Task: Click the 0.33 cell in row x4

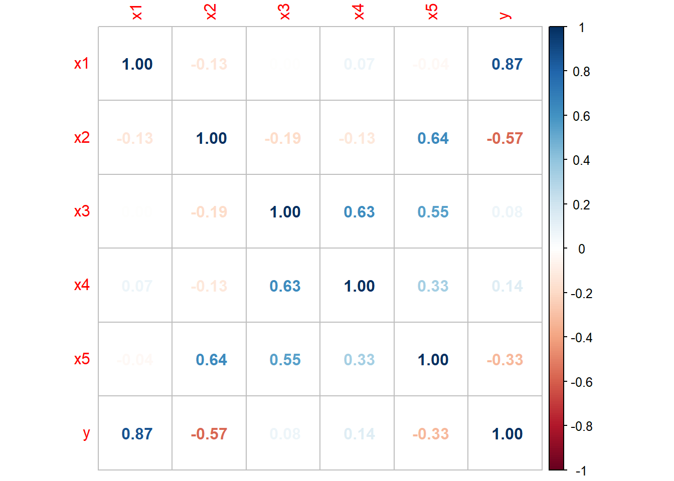Action: tap(433, 286)
